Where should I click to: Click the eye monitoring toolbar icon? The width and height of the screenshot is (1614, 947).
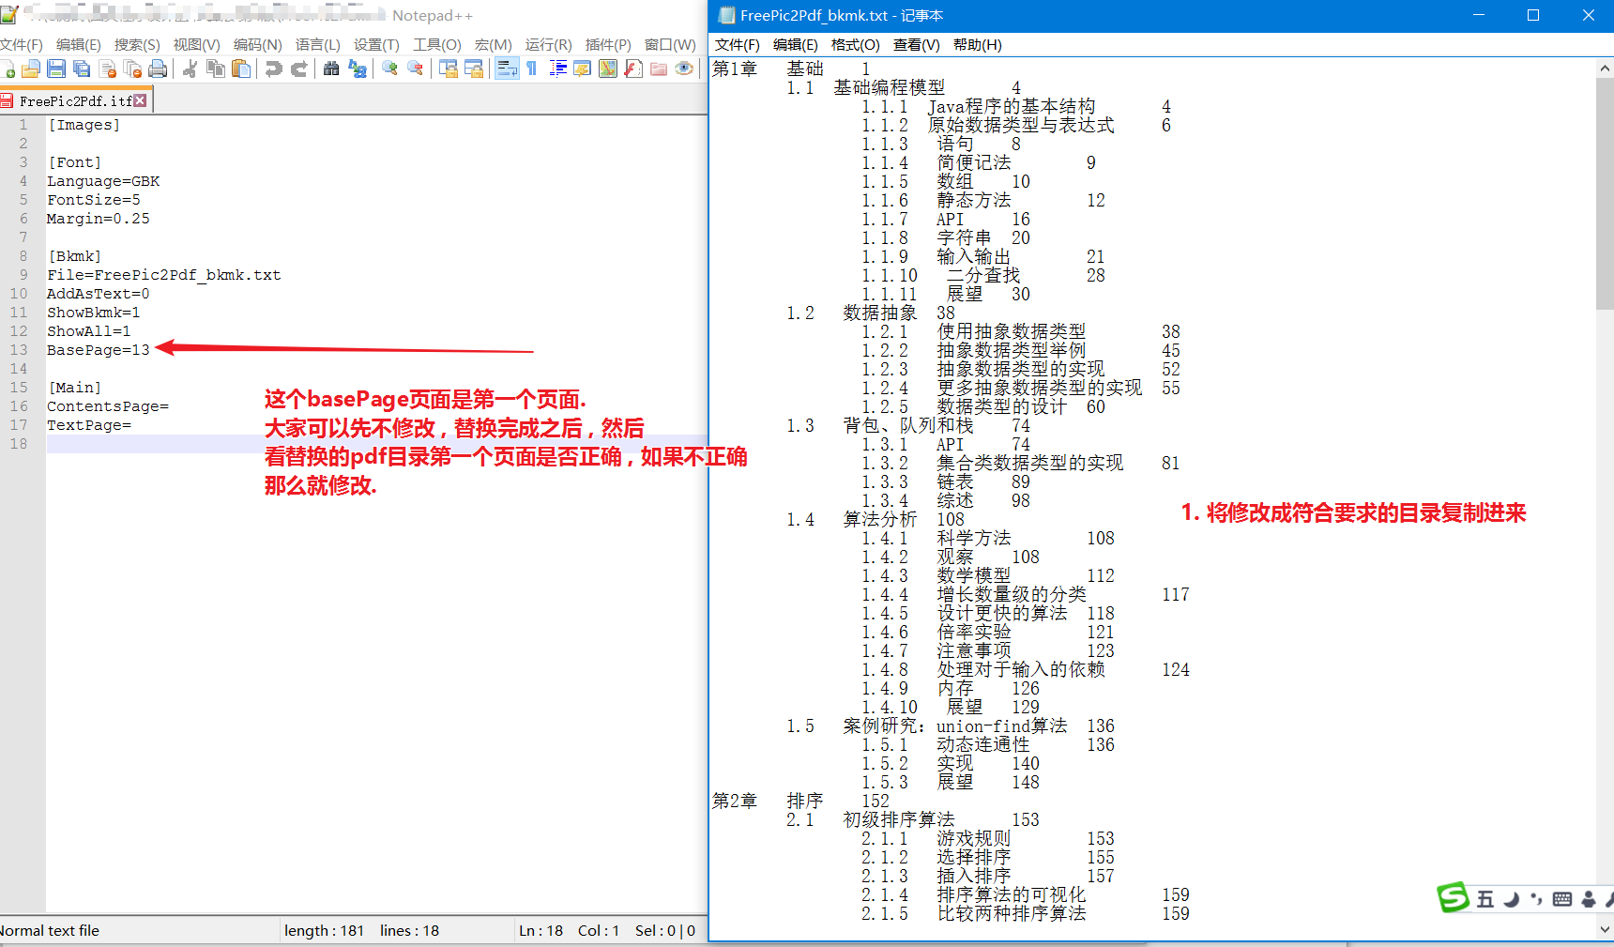[684, 69]
